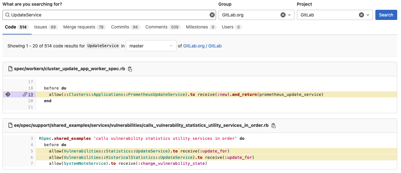Click the search magnifier icon
Image resolution: width=401 pixels, height=173 pixels.
click(7, 15)
